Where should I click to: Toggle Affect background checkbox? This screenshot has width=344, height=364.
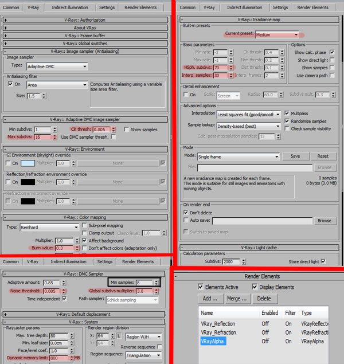84,241
